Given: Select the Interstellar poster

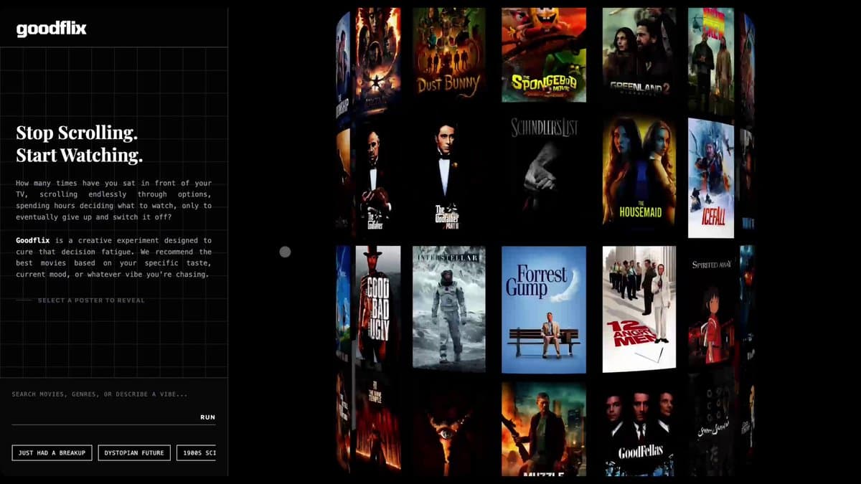Looking at the screenshot, I should [448, 309].
